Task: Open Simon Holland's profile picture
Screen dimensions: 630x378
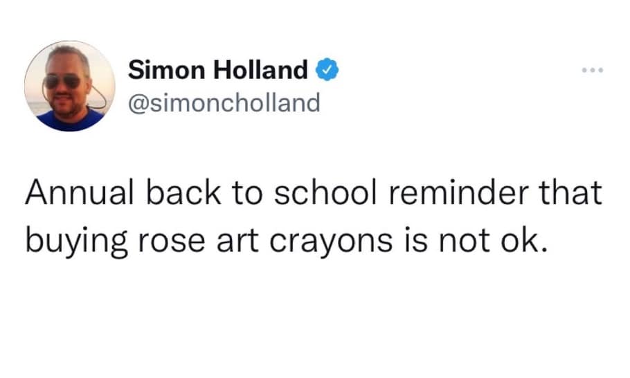Action: [x=69, y=86]
